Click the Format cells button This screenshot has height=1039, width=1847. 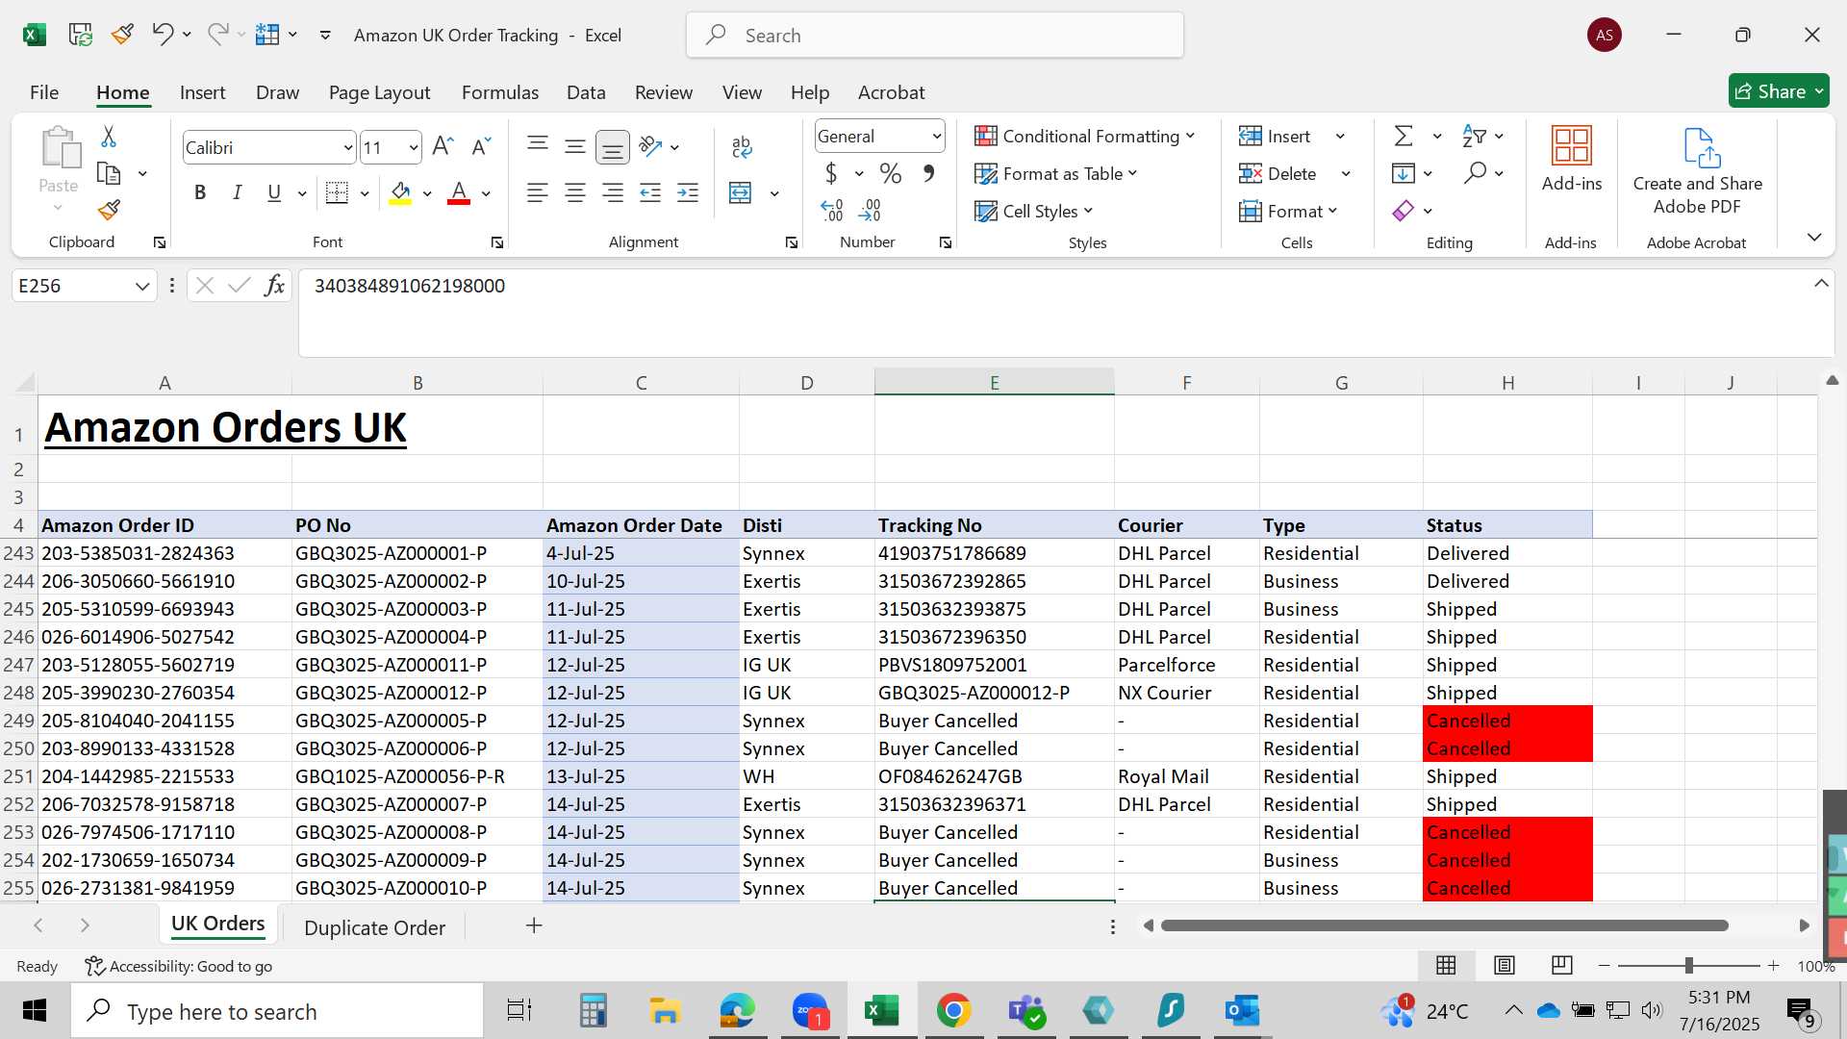(x=1289, y=211)
